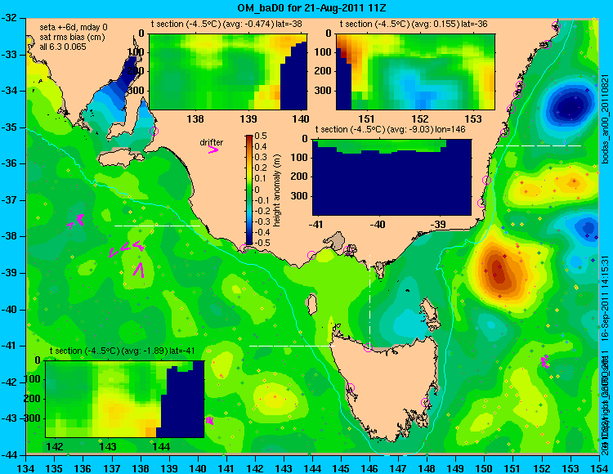Click the height anomaly color bar

pos(249,190)
